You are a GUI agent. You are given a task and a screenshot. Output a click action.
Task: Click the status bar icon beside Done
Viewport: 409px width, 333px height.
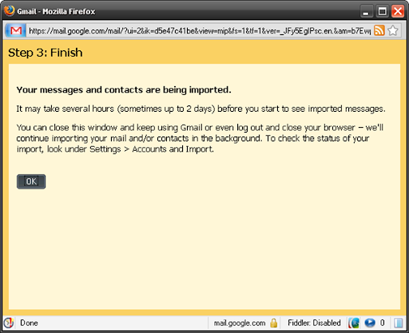click(9, 323)
